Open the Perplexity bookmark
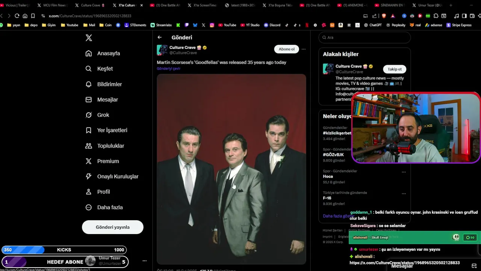481x271 pixels. (x=396, y=25)
